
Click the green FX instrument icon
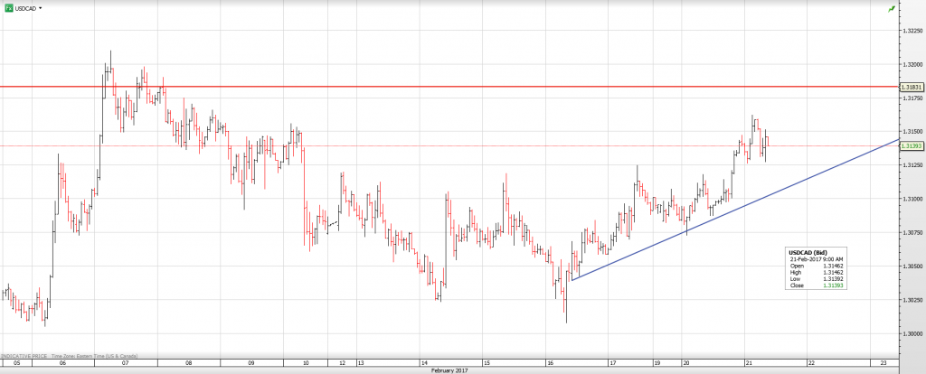(x=8, y=7)
